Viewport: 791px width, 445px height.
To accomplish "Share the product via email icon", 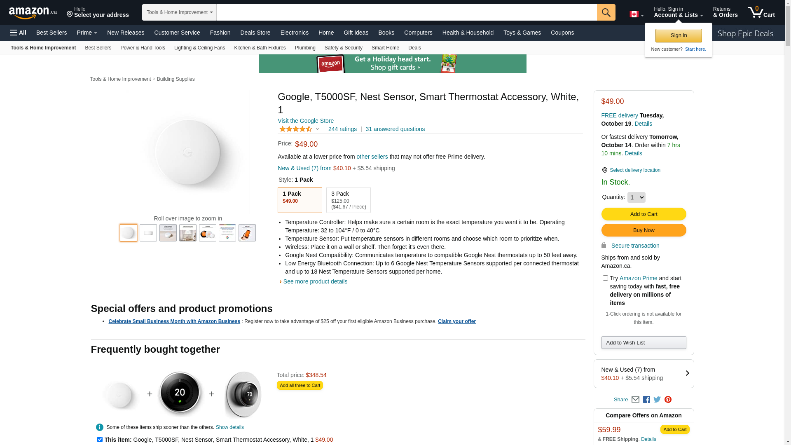I will 635,399.
